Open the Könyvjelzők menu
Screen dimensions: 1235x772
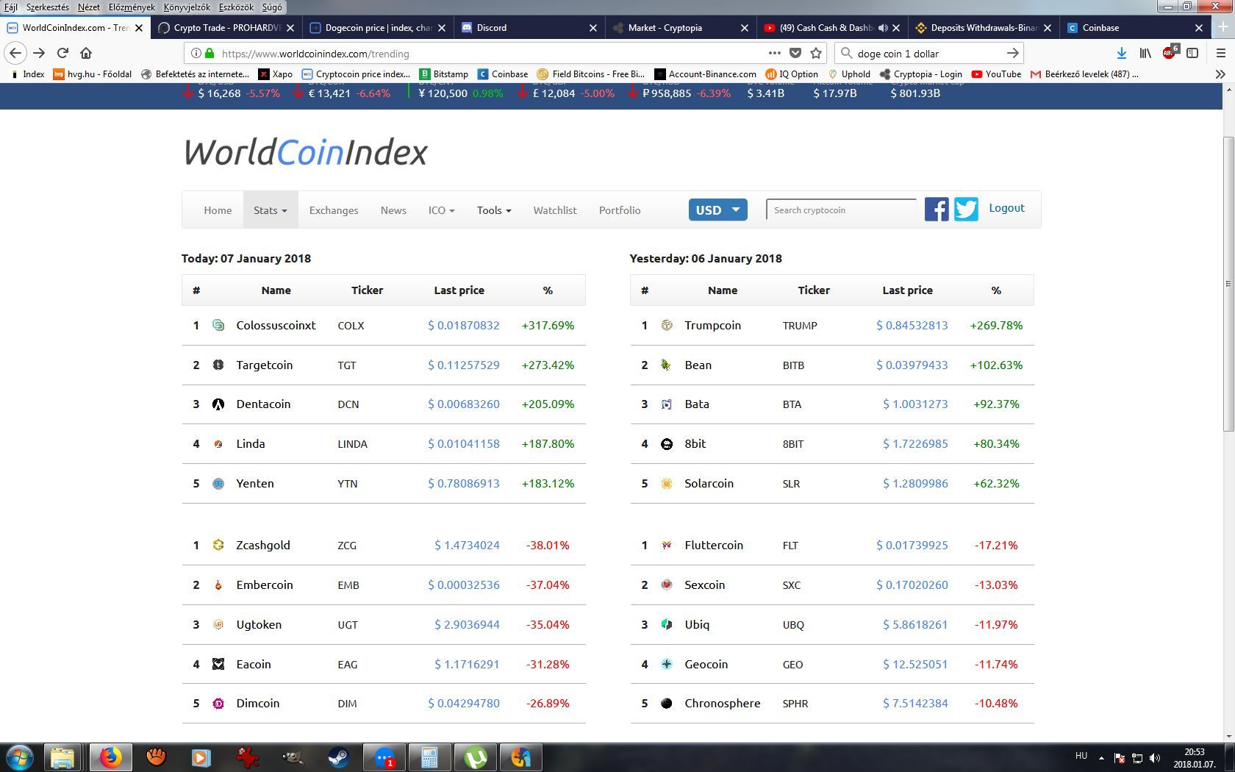click(187, 7)
